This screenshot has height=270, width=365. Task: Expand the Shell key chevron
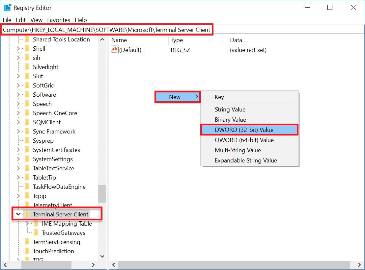[x=19, y=48]
